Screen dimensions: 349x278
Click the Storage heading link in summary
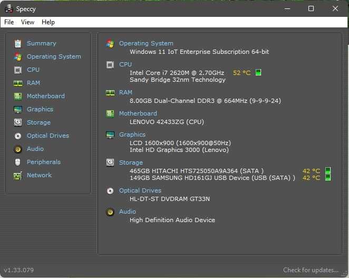(131, 162)
